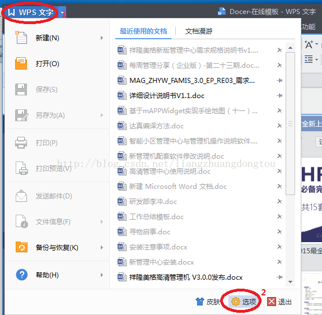The image size is (322, 315).
Task: Toggle pin for 新建 Microsoft Word 文档.doc
Action: point(279,187)
